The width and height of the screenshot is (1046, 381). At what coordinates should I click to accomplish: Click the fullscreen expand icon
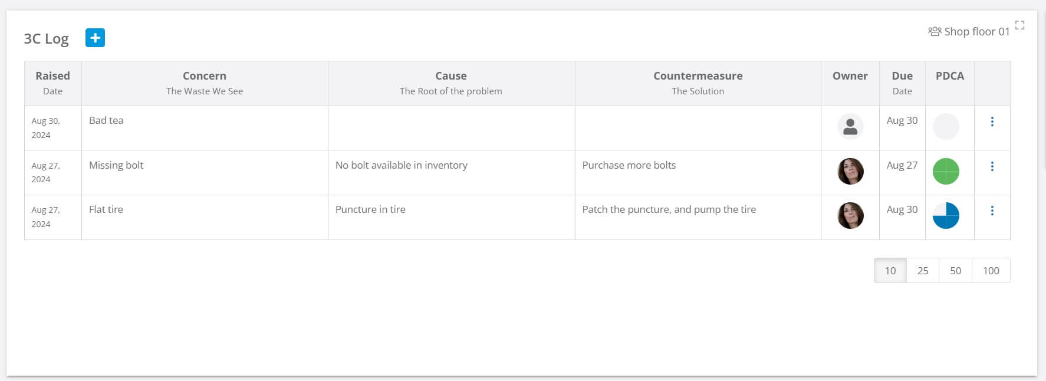tap(1021, 25)
